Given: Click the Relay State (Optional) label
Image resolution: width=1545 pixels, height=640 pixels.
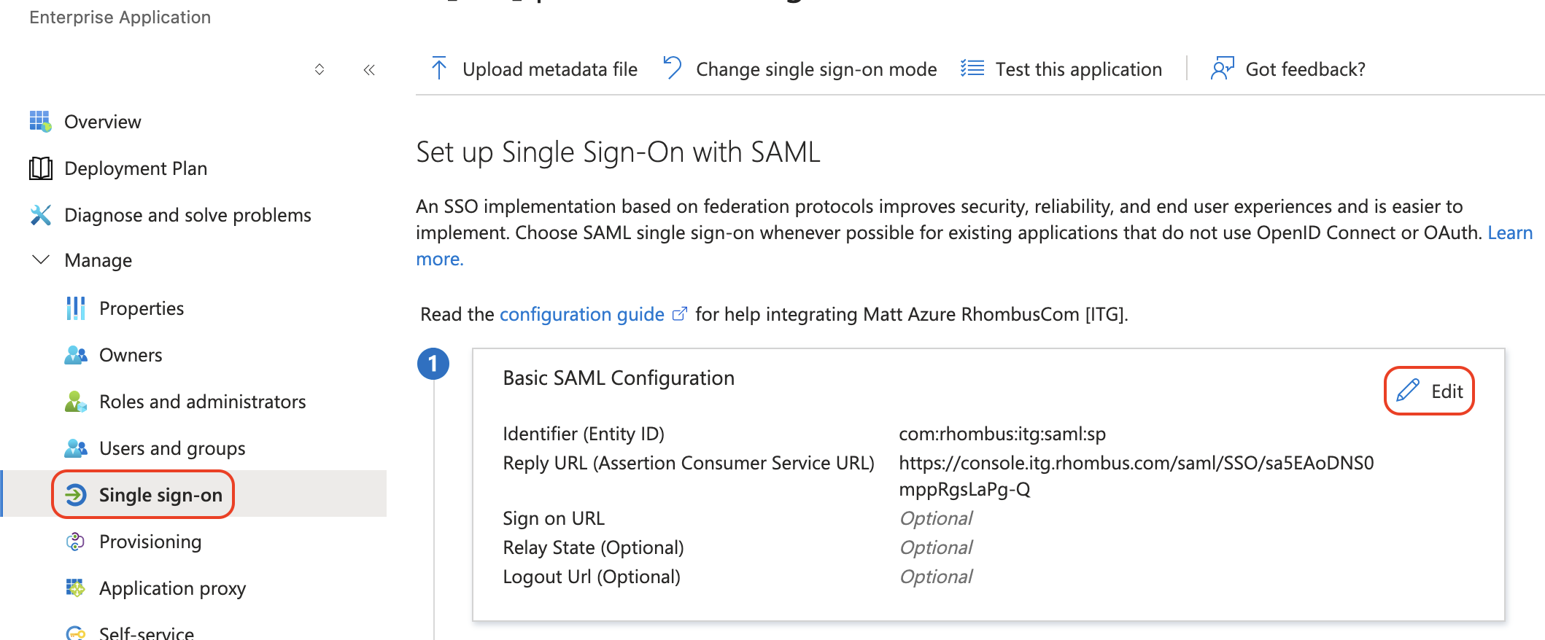Looking at the screenshot, I should coord(593,547).
